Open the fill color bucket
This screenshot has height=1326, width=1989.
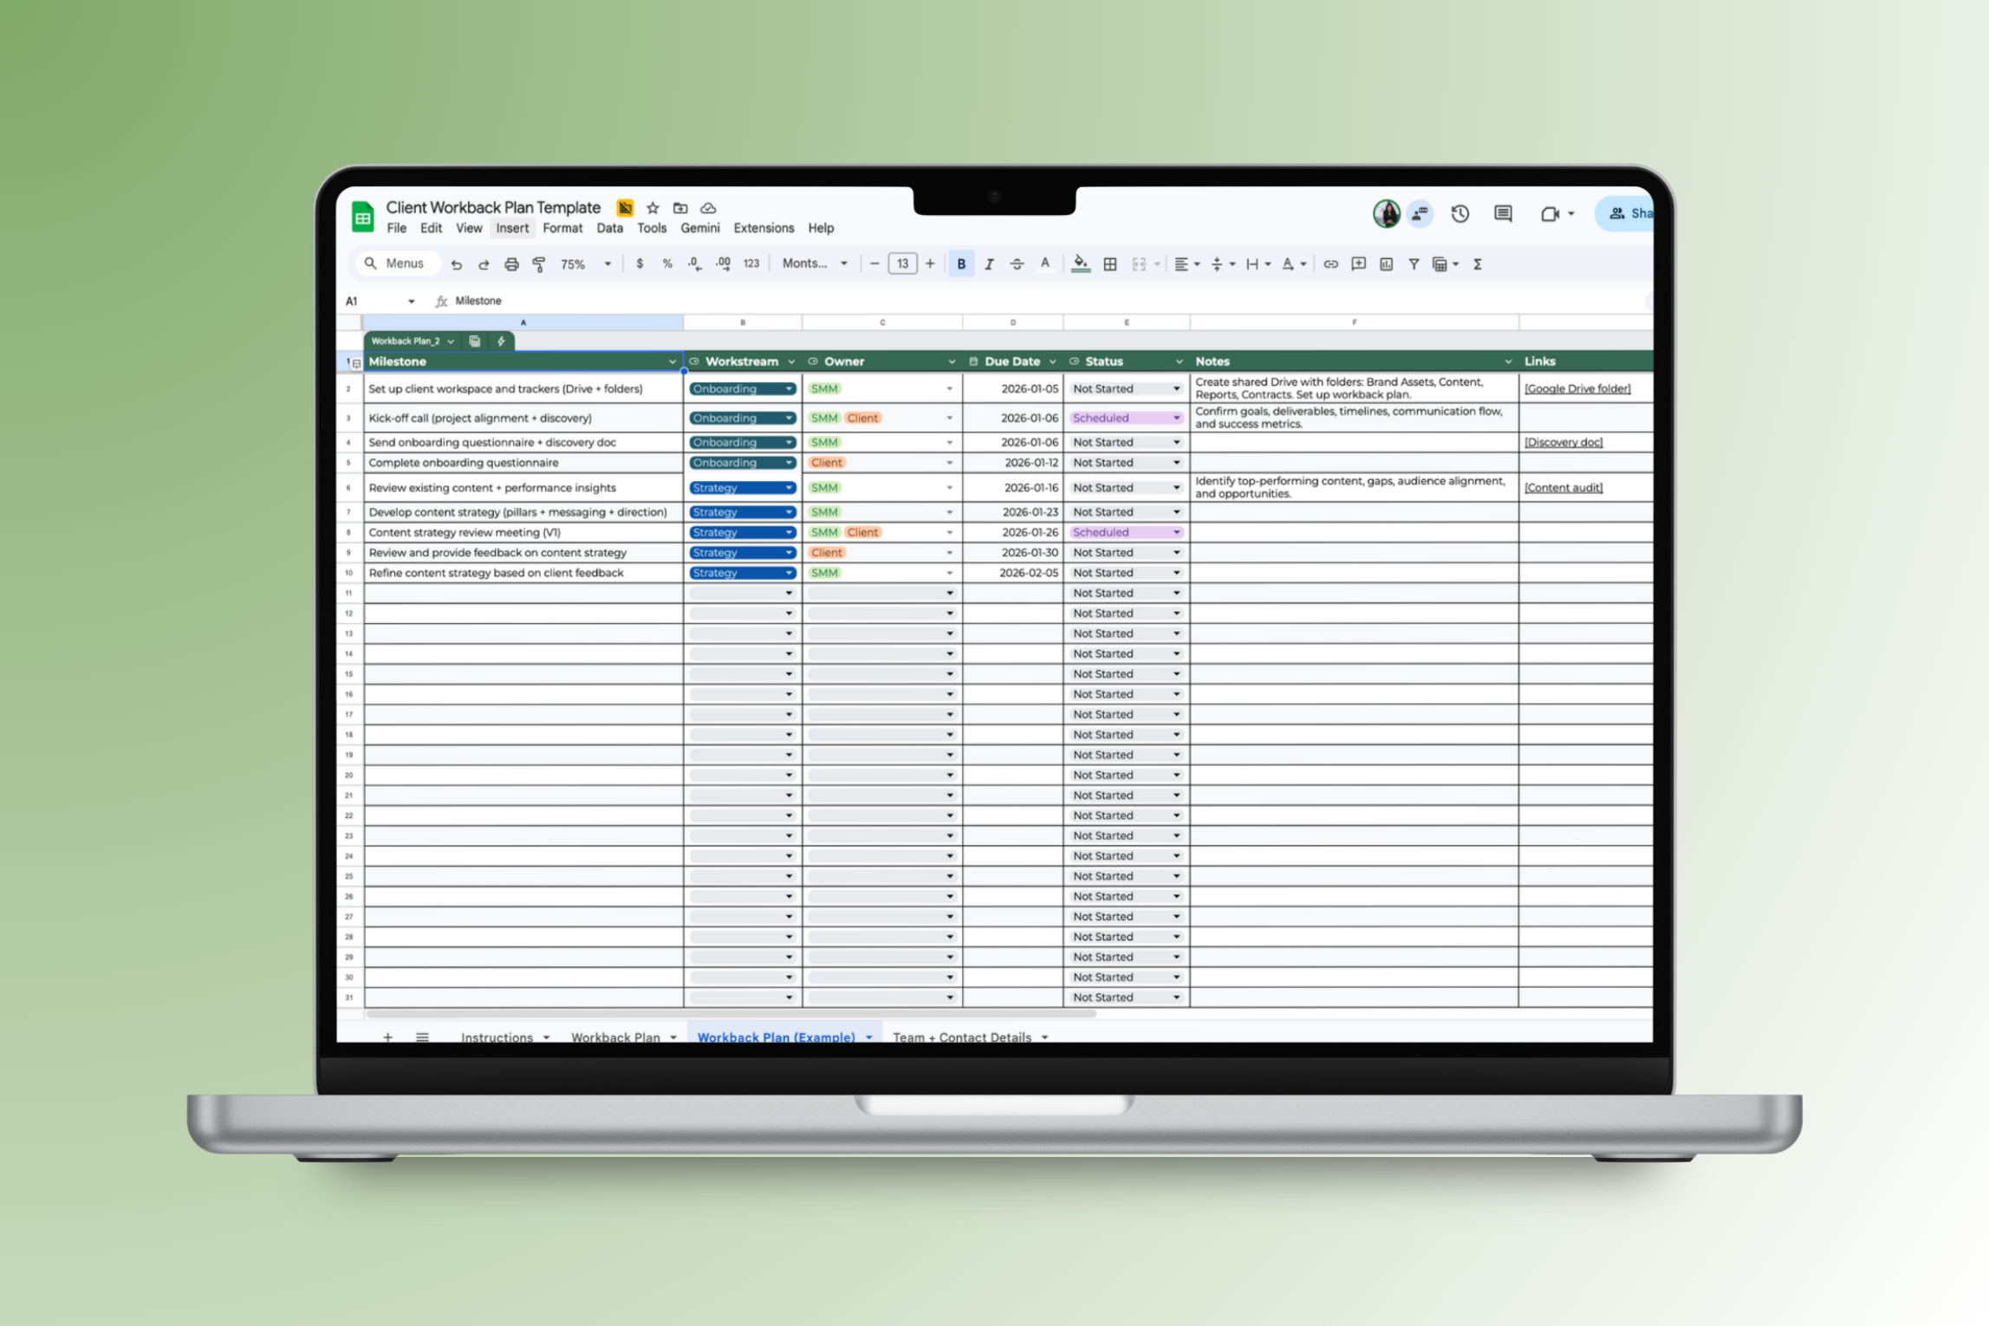click(x=1080, y=263)
